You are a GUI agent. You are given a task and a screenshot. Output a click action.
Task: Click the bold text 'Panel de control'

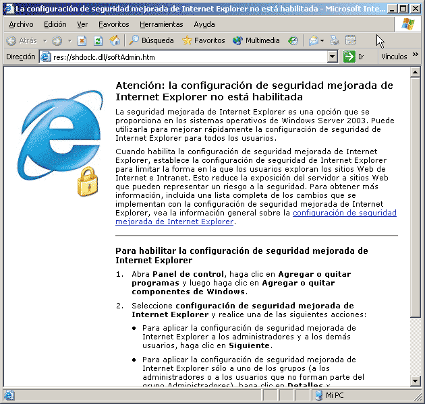pyautogui.click(x=188, y=274)
